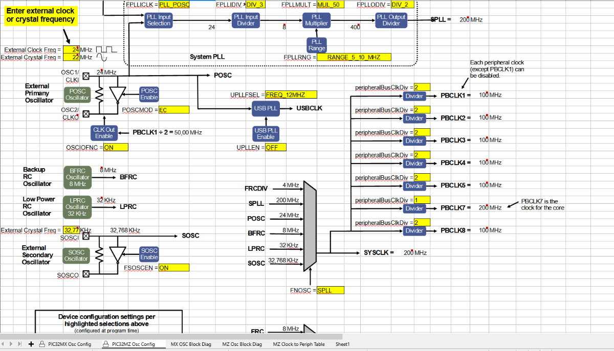Switch to MX OSC Block Diag tab
Viewport: 614px width, 351px height.
click(191, 344)
